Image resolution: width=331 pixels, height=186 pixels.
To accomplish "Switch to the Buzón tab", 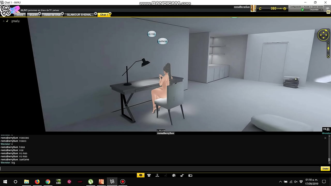I will point(34,15).
